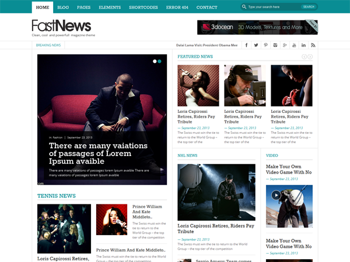Image resolution: width=350 pixels, height=262 pixels.
Task: Open the crowd photo in Tennis News
Action: coord(64,229)
